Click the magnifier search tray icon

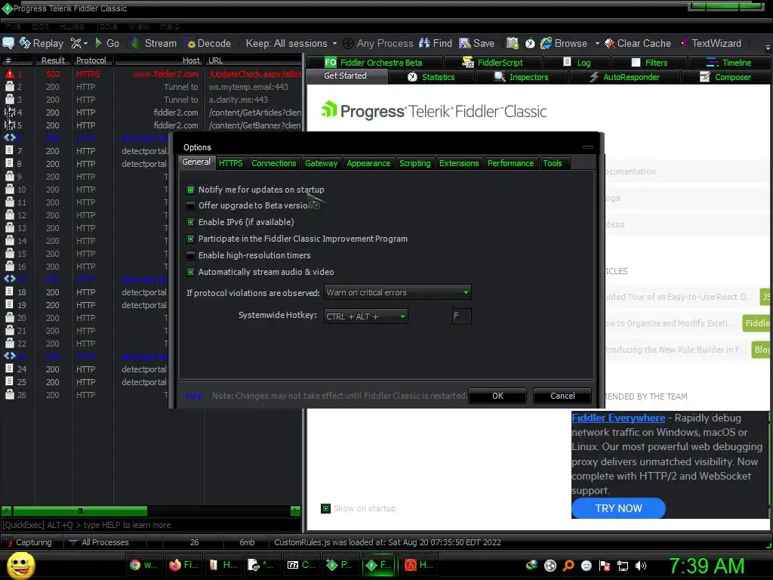point(568,566)
